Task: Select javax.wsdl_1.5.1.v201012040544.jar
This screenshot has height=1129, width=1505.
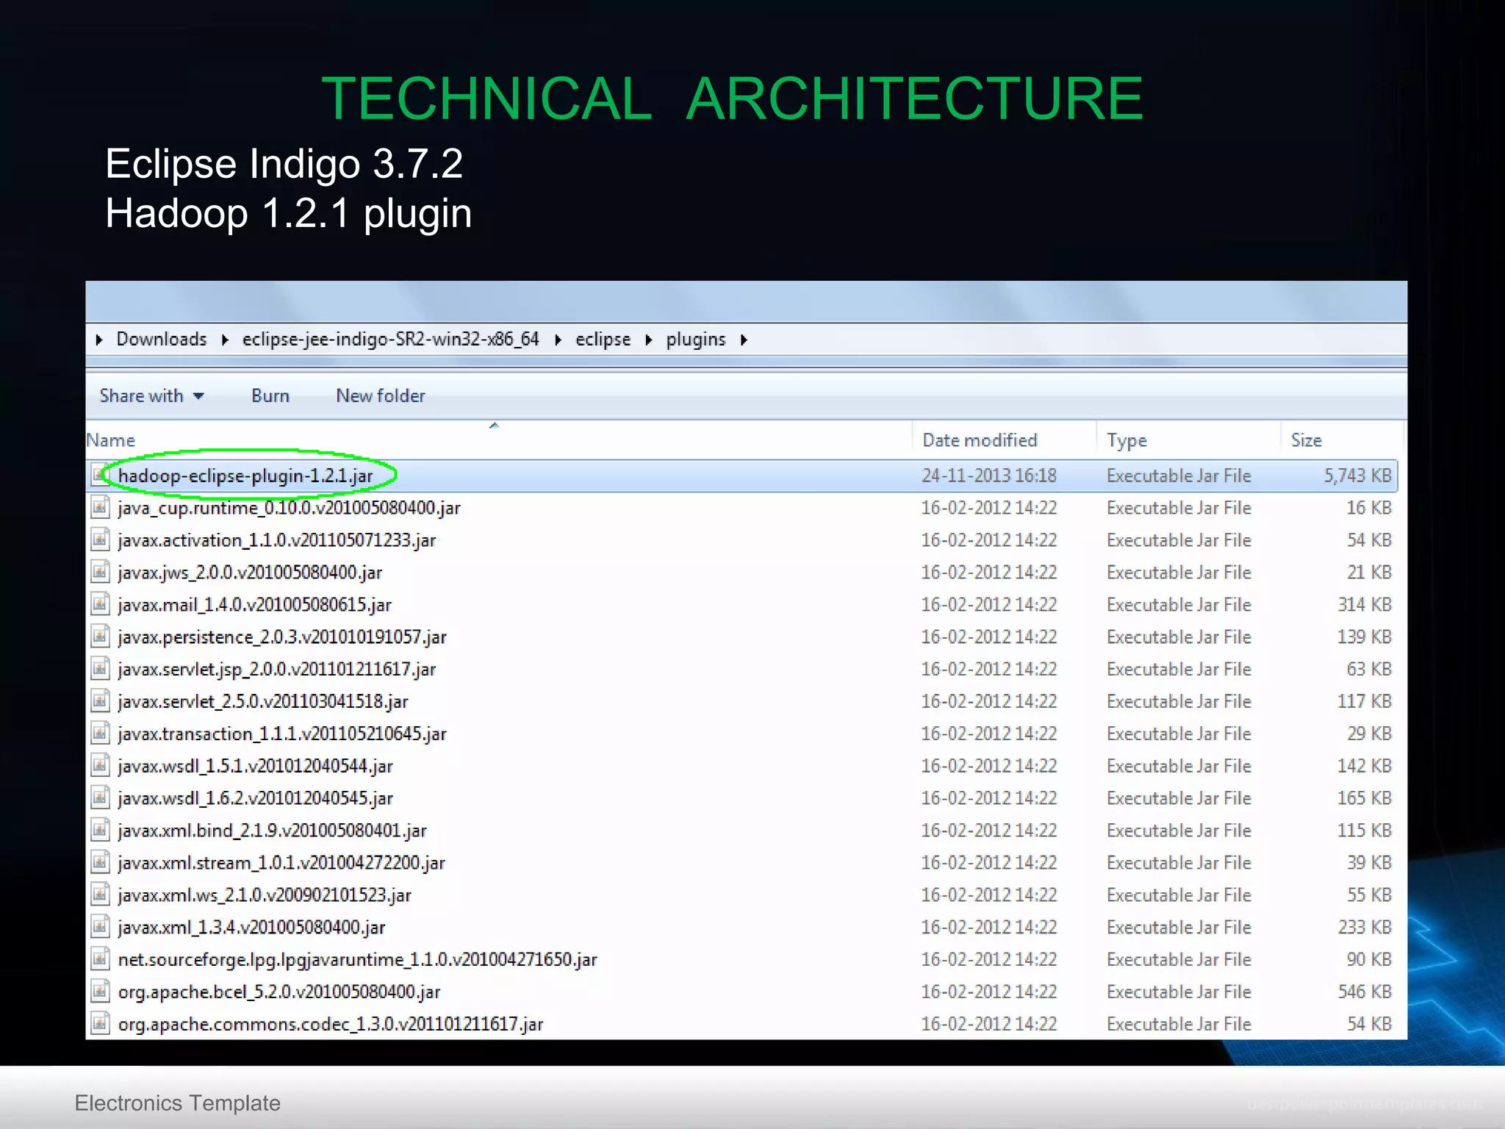Action: click(x=256, y=767)
